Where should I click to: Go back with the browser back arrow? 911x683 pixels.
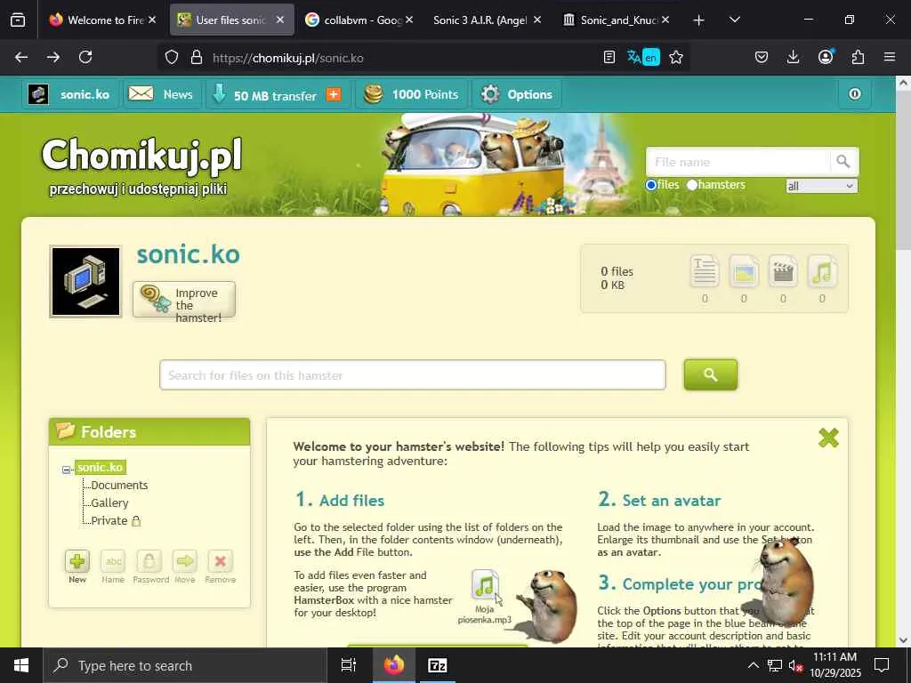21,57
